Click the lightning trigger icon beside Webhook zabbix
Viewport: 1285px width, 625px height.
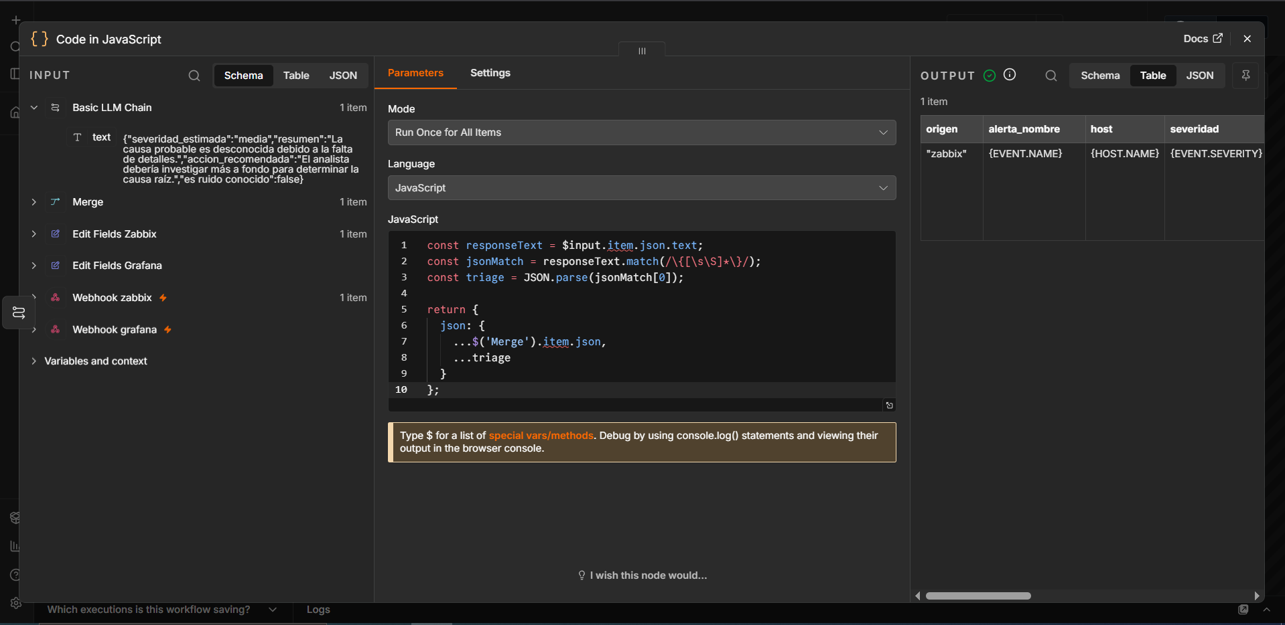tap(163, 298)
